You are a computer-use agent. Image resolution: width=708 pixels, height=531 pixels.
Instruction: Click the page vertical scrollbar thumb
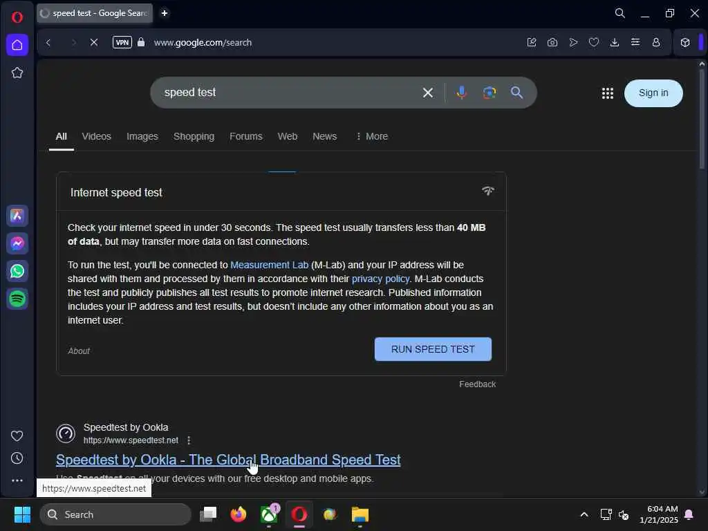pyautogui.click(x=702, y=118)
